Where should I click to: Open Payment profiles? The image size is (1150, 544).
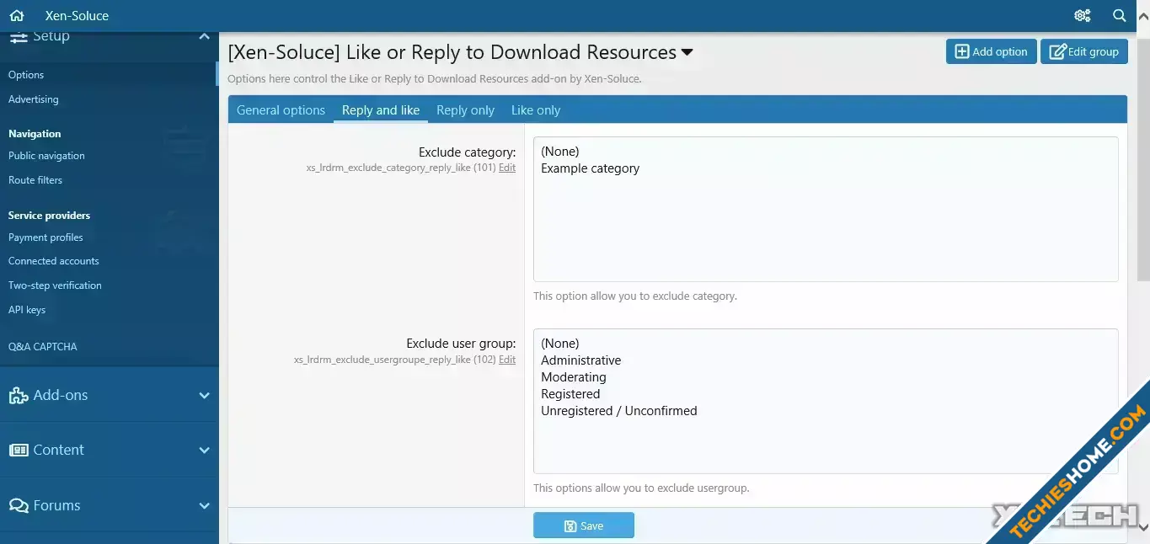click(x=45, y=237)
